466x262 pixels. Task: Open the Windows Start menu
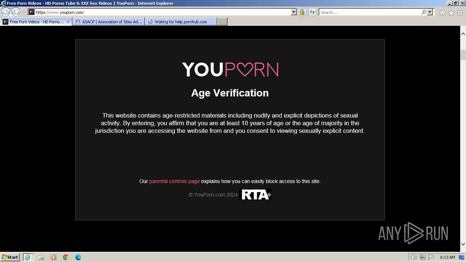tap(10, 257)
